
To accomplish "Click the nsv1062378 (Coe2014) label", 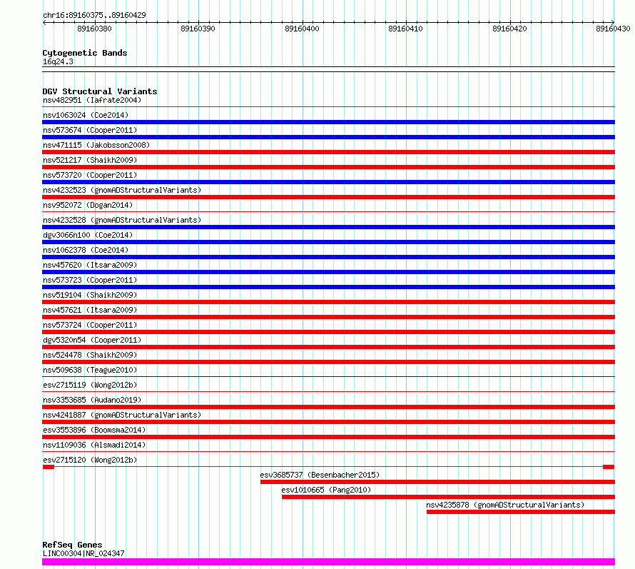I will pos(86,250).
